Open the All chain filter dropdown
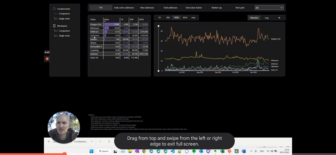This screenshot has height=155, width=336. 269,8
